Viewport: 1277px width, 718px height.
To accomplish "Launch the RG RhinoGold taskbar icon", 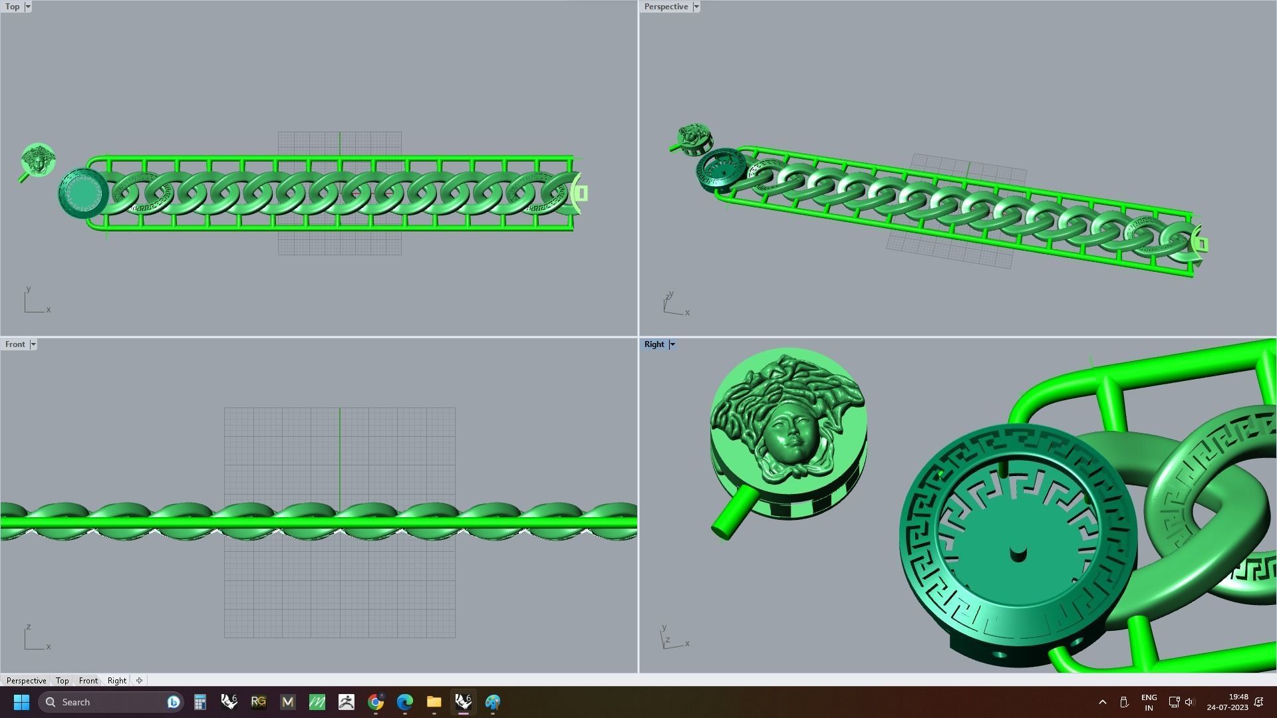I will point(259,702).
